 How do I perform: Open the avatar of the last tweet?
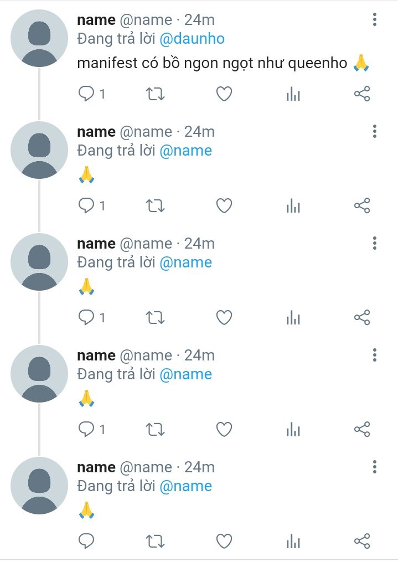39,486
